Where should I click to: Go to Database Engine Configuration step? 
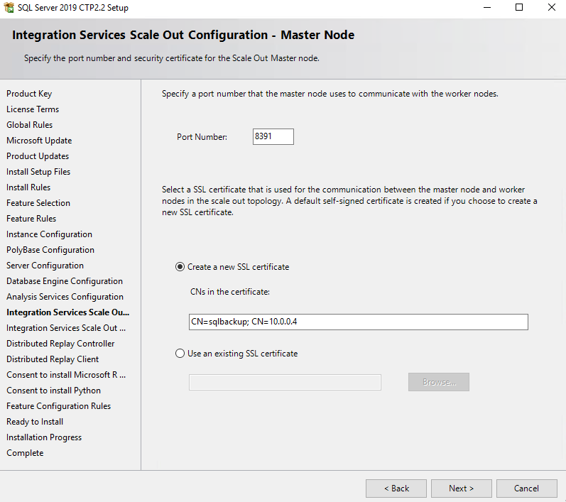click(65, 281)
